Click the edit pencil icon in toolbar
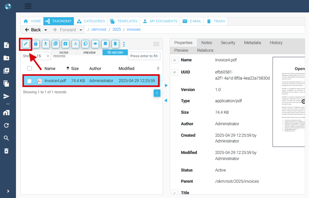The width and height of the screenshot is (309, 198). 26,44
